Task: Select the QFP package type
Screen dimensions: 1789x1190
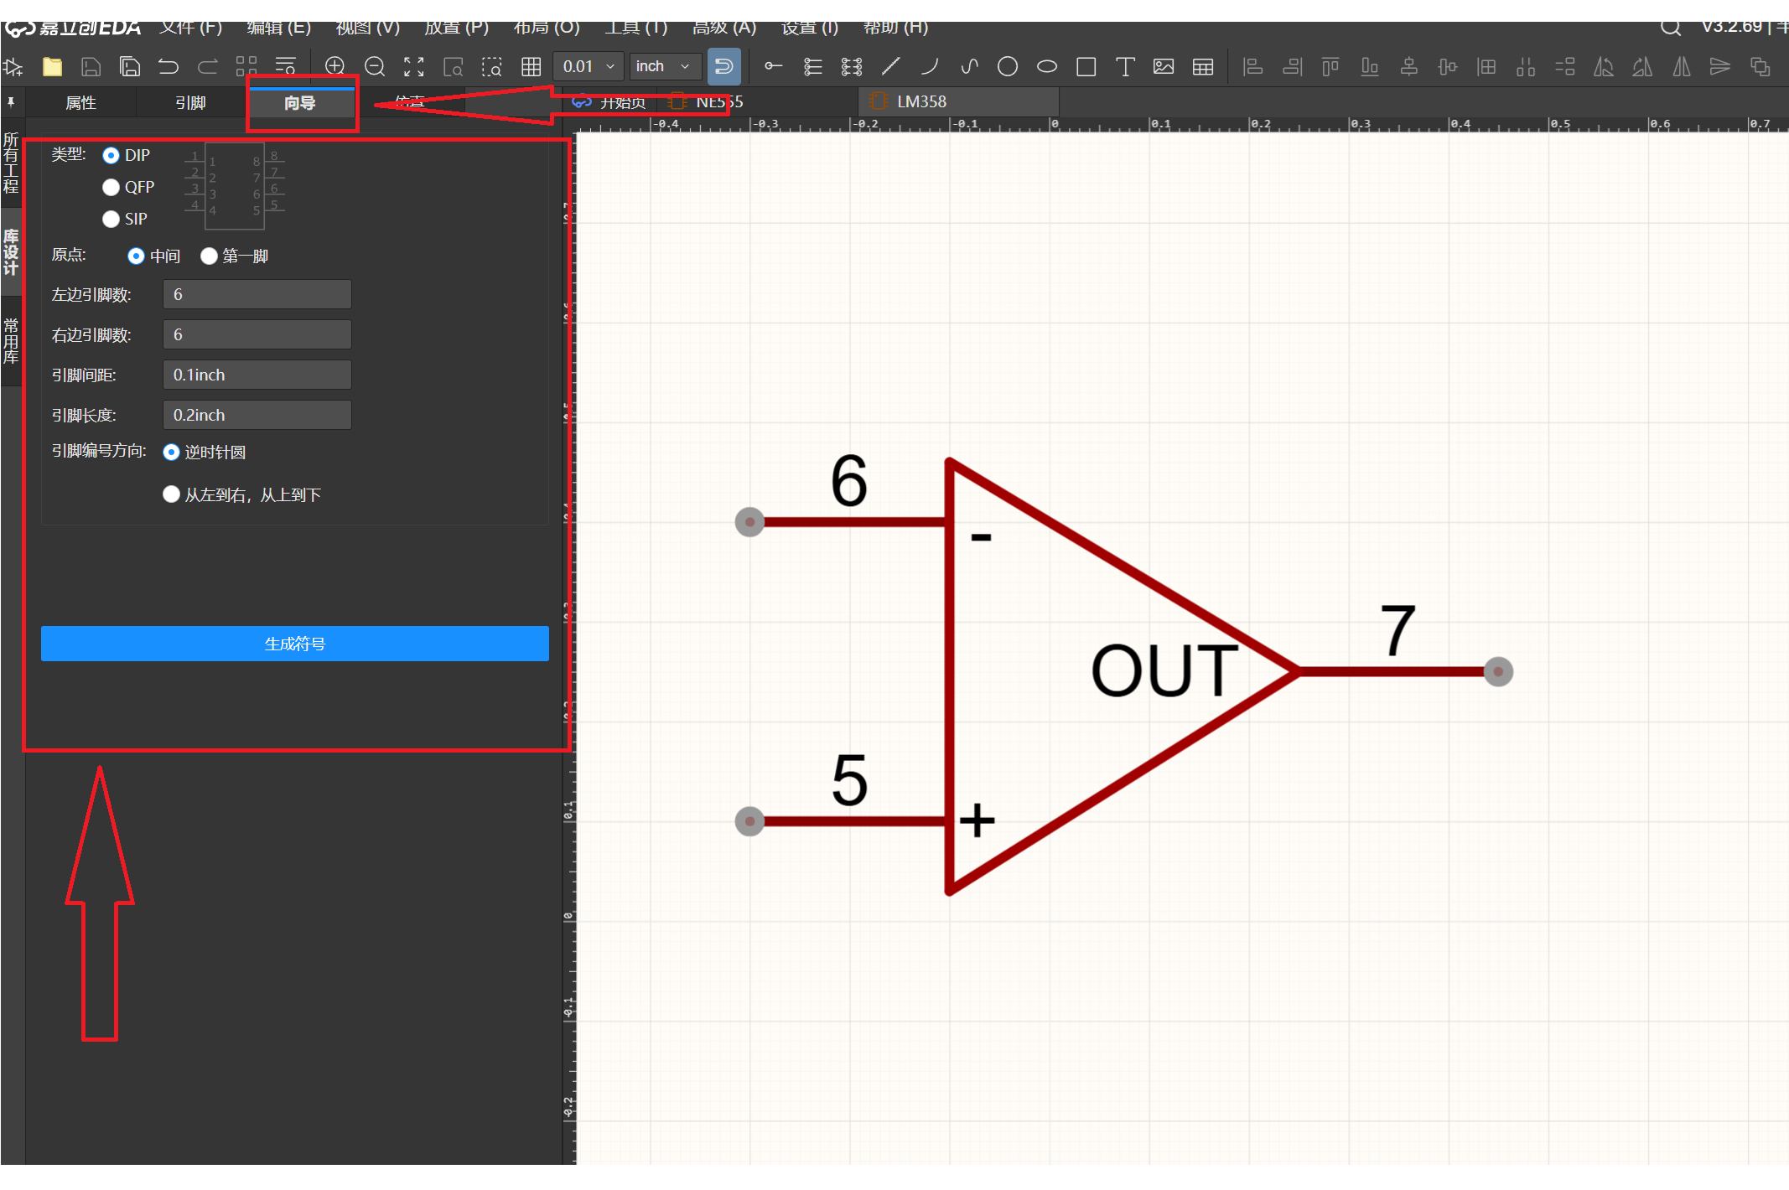Action: (111, 187)
